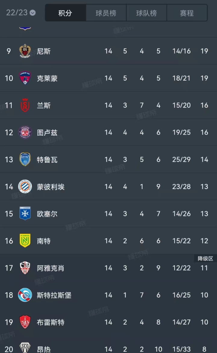Tap the Reims (兰斯) red crest

click(x=25, y=105)
